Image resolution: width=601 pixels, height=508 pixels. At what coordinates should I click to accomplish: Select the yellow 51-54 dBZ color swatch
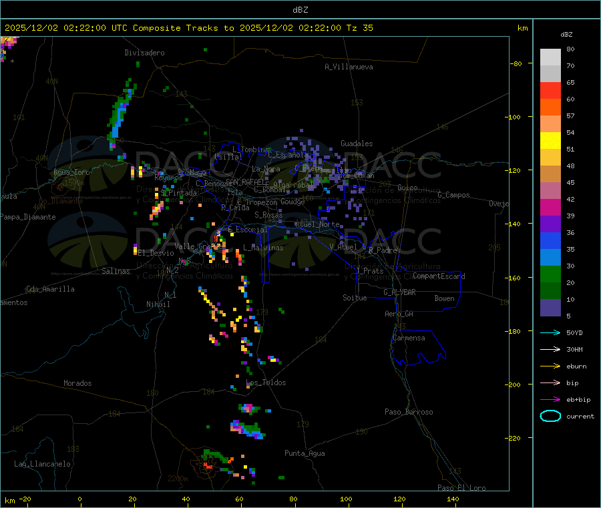pyautogui.click(x=550, y=141)
